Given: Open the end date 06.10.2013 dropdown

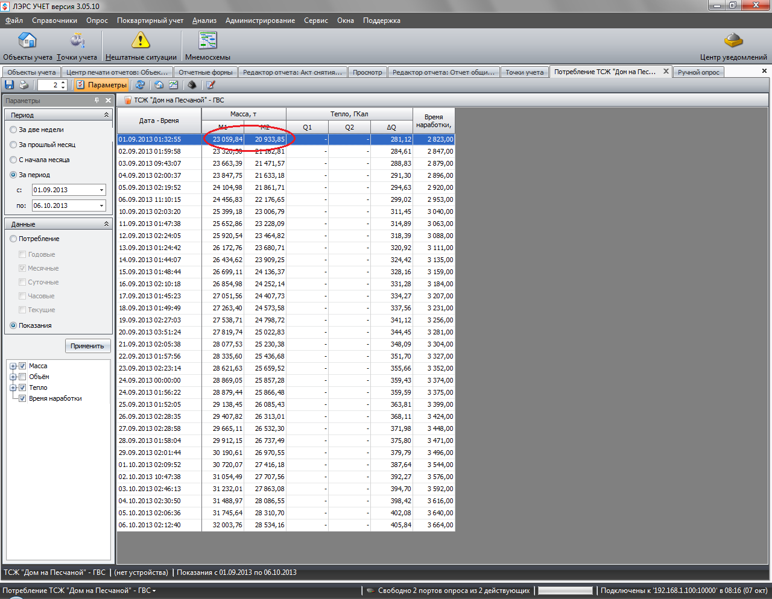Looking at the screenshot, I should point(101,205).
